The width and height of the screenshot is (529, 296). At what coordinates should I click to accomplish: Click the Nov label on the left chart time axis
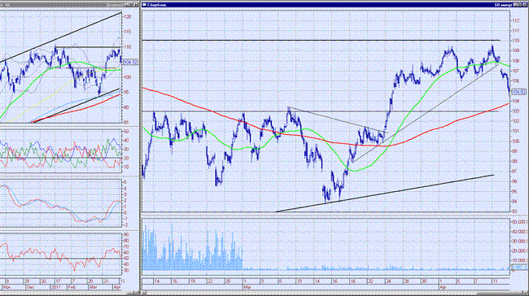[7, 287]
